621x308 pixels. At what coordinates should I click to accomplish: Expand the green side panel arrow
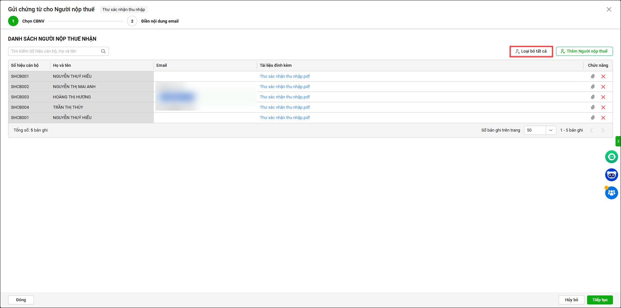click(618, 141)
